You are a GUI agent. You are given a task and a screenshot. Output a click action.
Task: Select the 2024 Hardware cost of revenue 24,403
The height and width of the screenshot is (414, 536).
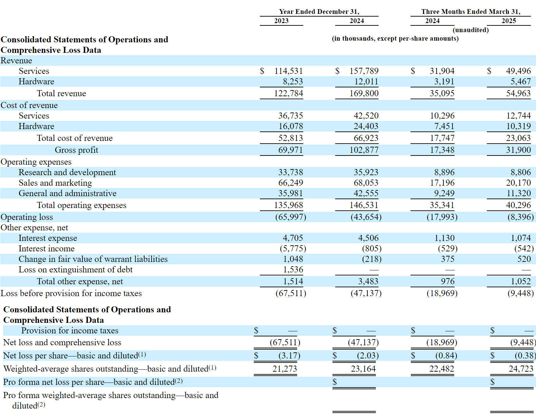pos(366,126)
